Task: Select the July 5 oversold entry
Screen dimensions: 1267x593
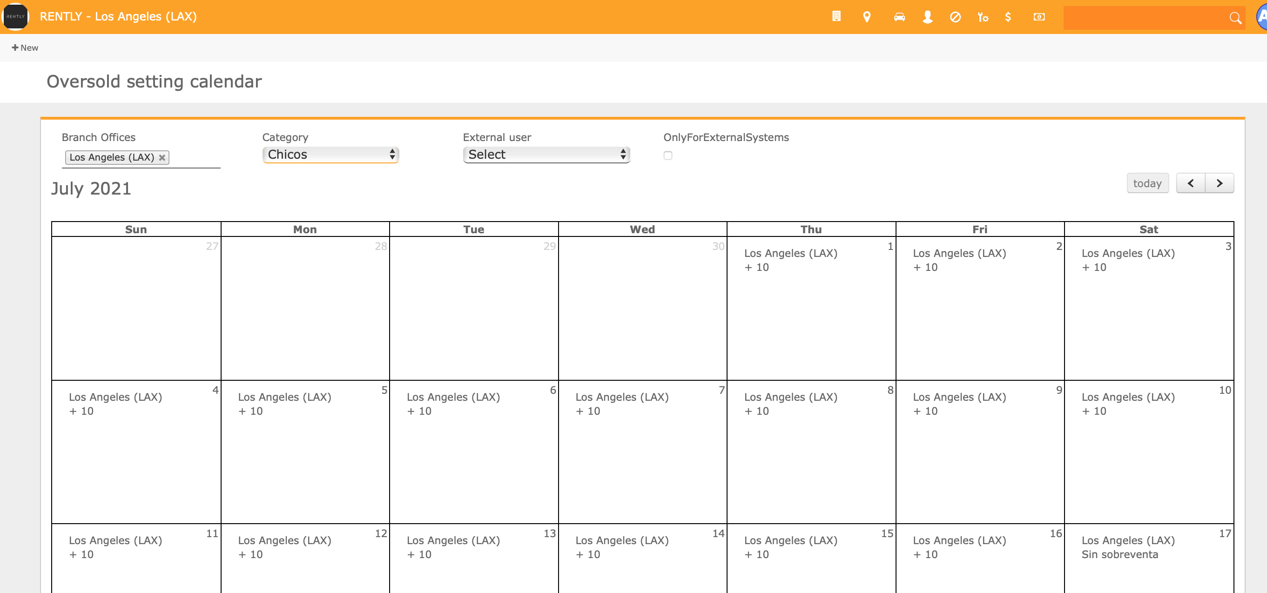Action: (x=284, y=404)
